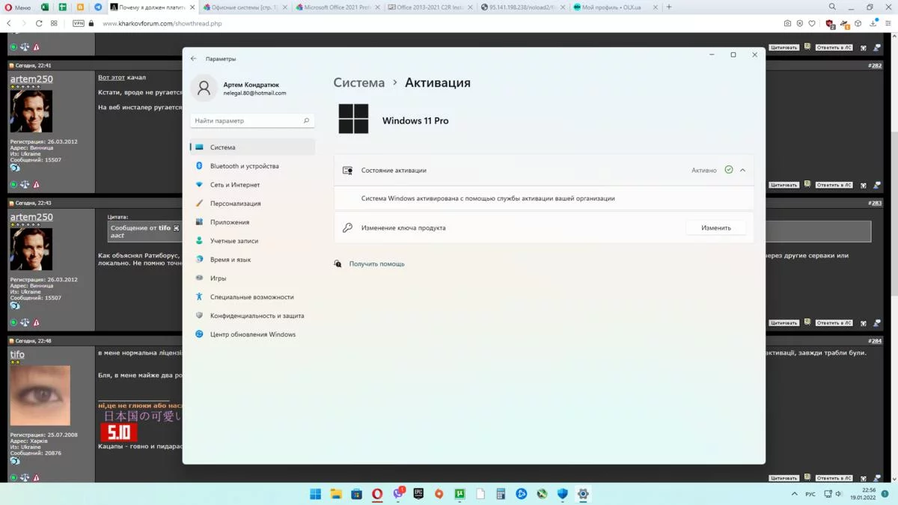Open the tab search magnifier in Opera
Viewport: 898px width, 505px height.
832,7
